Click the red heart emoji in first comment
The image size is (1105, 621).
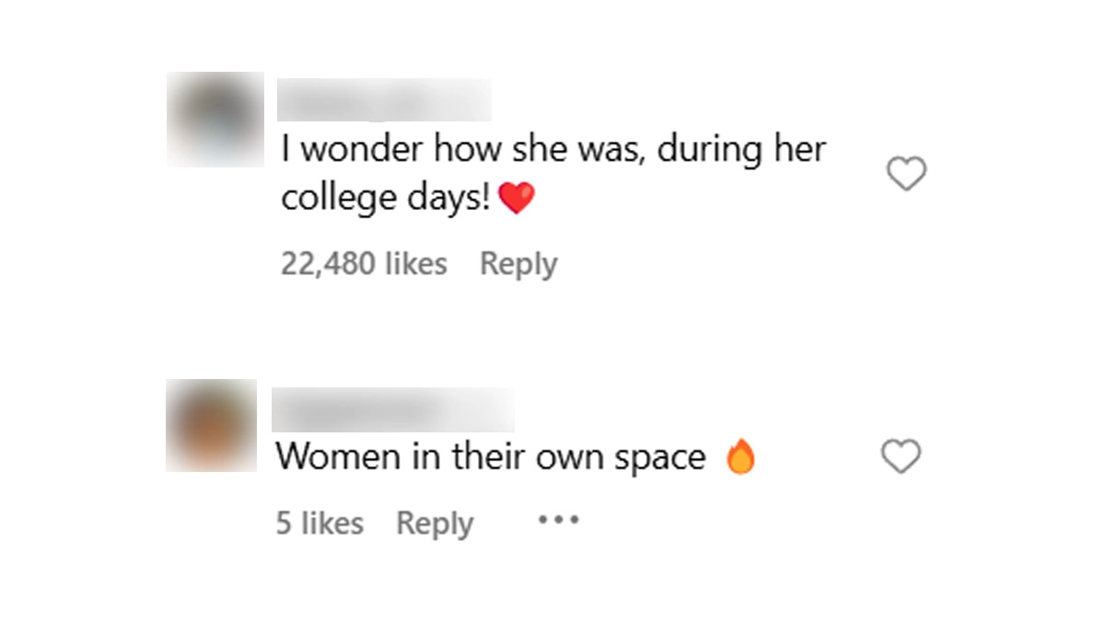coord(516,199)
